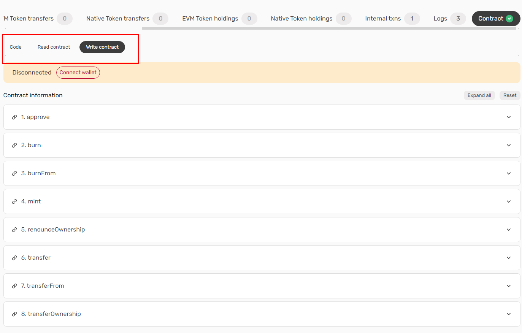This screenshot has width=522, height=333.
Task: Copy link icon for approve method
Action: [x=14, y=117]
